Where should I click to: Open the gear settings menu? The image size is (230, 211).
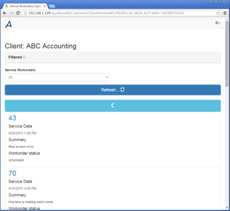click(218, 23)
